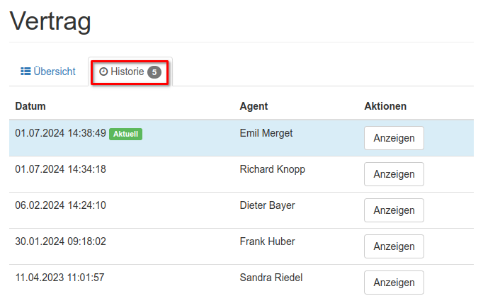
Task: Show the entry by Emil Merget via Anzeigen
Action: pyautogui.click(x=394, y=138)
